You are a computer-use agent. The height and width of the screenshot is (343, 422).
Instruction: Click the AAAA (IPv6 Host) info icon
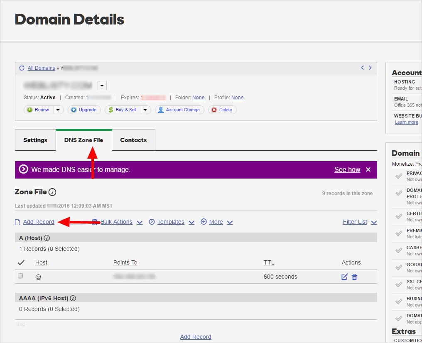coord(73,298)
